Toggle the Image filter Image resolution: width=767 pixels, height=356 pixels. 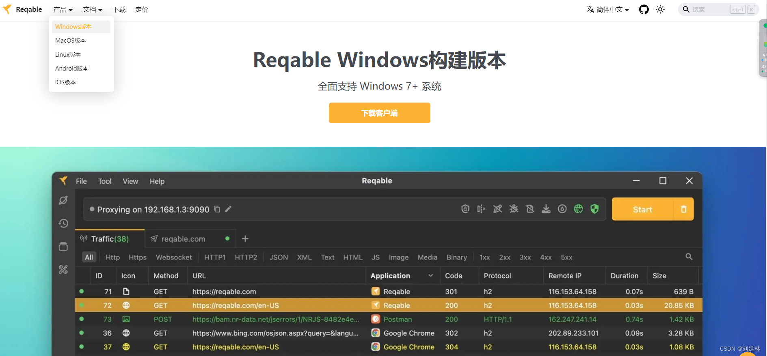tap(399, 257)
